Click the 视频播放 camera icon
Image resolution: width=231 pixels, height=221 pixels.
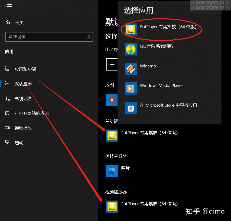(x=7, y=128)
